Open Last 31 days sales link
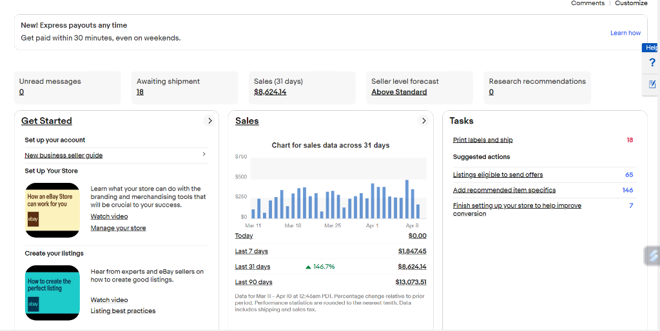 click(253, 266)
